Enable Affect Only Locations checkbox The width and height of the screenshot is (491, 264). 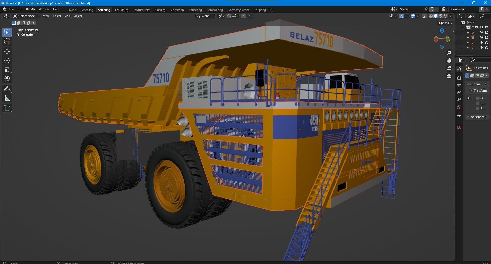coord(478,103)
